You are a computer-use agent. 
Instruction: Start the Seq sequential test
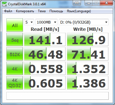(15, 39)
